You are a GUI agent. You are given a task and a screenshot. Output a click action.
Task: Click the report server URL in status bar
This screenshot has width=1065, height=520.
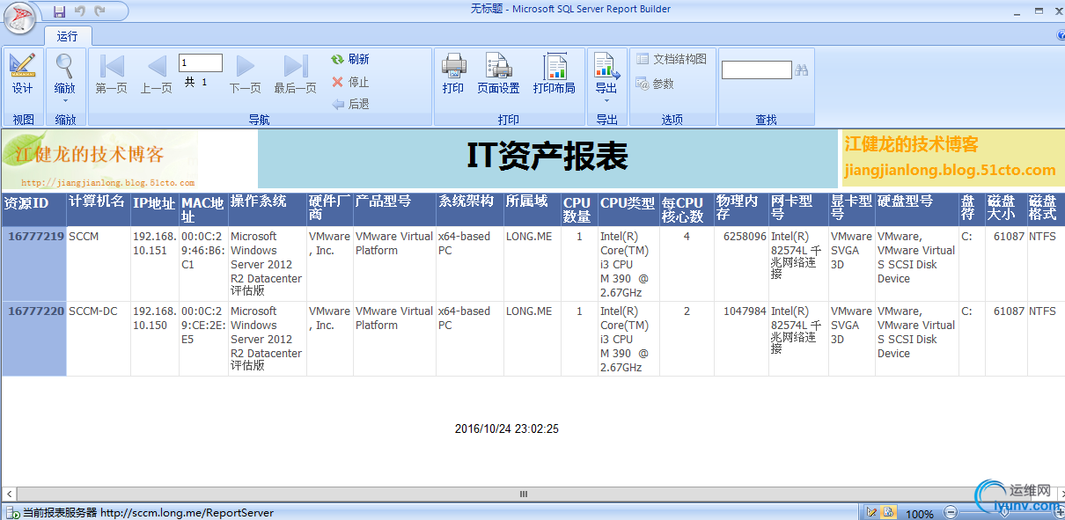coord(187,512)
